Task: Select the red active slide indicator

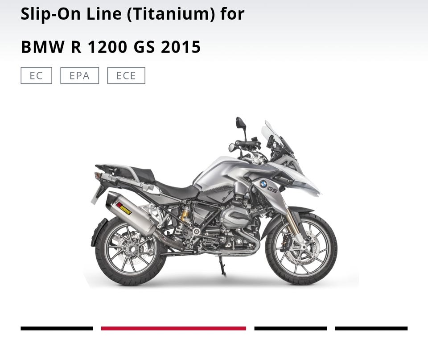Action: tap(173, 328)
